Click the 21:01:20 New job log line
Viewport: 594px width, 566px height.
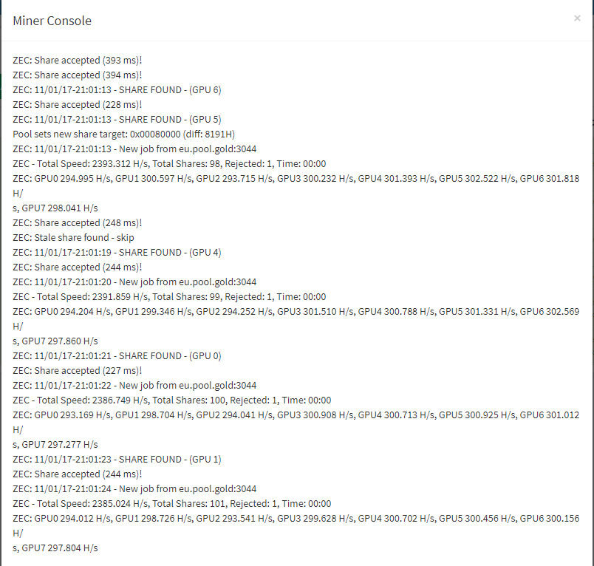coord(134,282)
